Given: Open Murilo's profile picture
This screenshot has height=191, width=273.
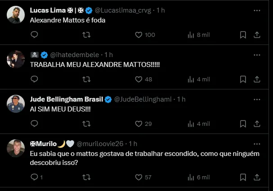Looking at the screenshot, I should [16, 148].
